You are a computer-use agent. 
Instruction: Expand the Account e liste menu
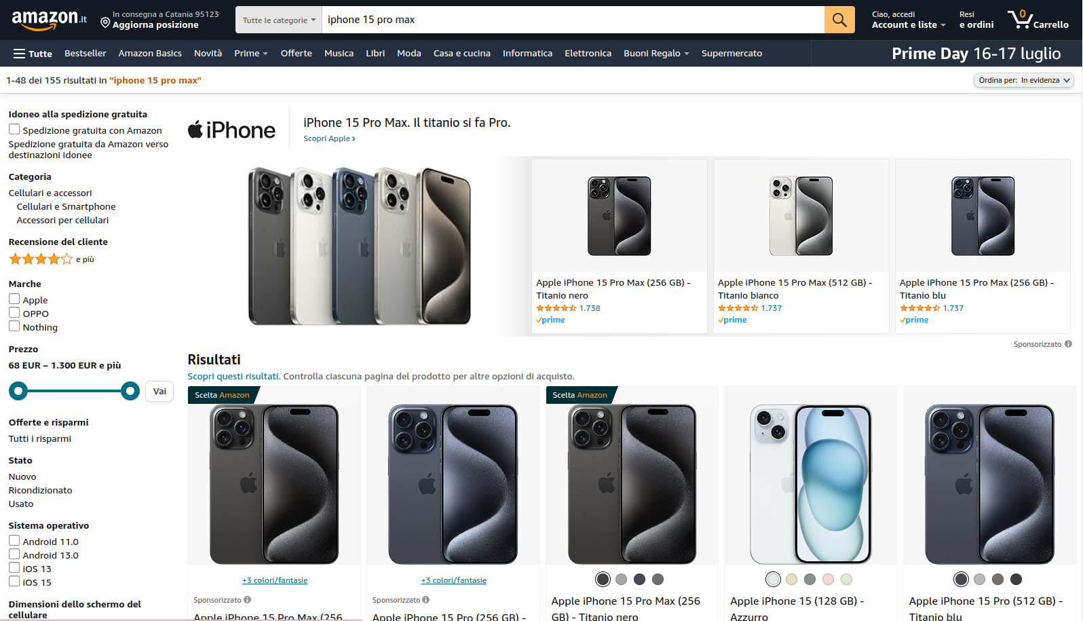click(908, 20)
